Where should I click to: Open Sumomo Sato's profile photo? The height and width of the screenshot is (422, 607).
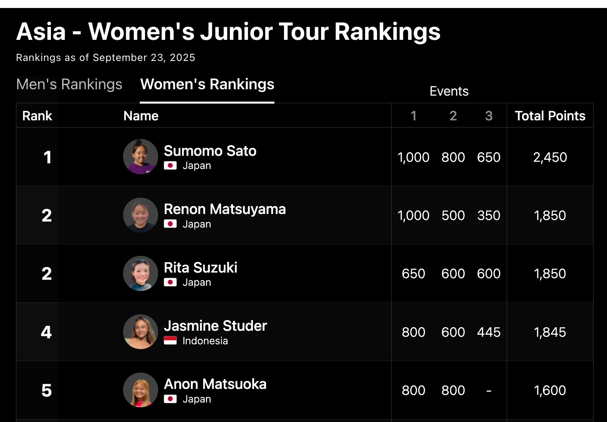pos(141,157)
